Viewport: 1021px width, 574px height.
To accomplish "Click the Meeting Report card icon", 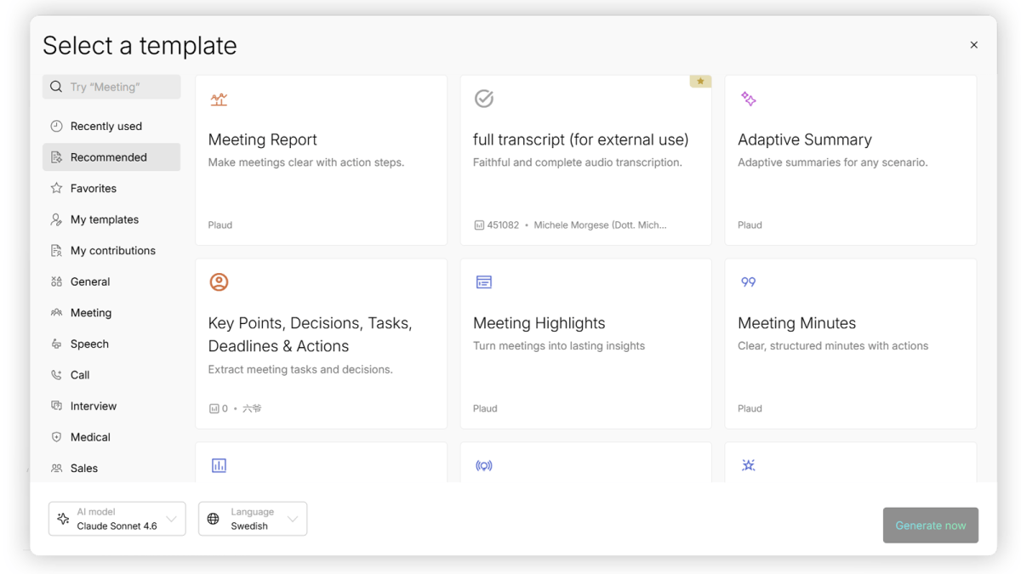I will click(219, 99).
